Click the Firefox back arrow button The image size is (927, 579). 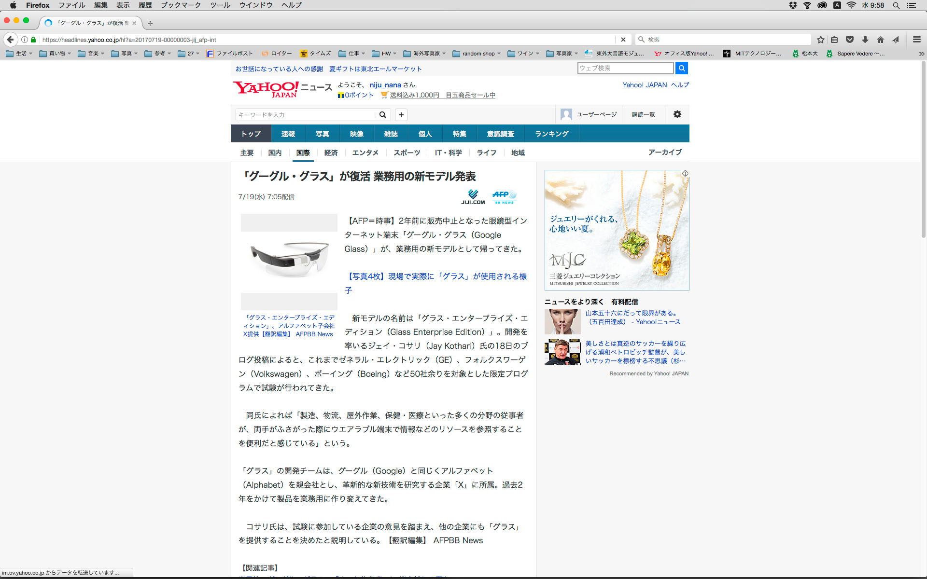pyautogui.click(x=10, y=40)
